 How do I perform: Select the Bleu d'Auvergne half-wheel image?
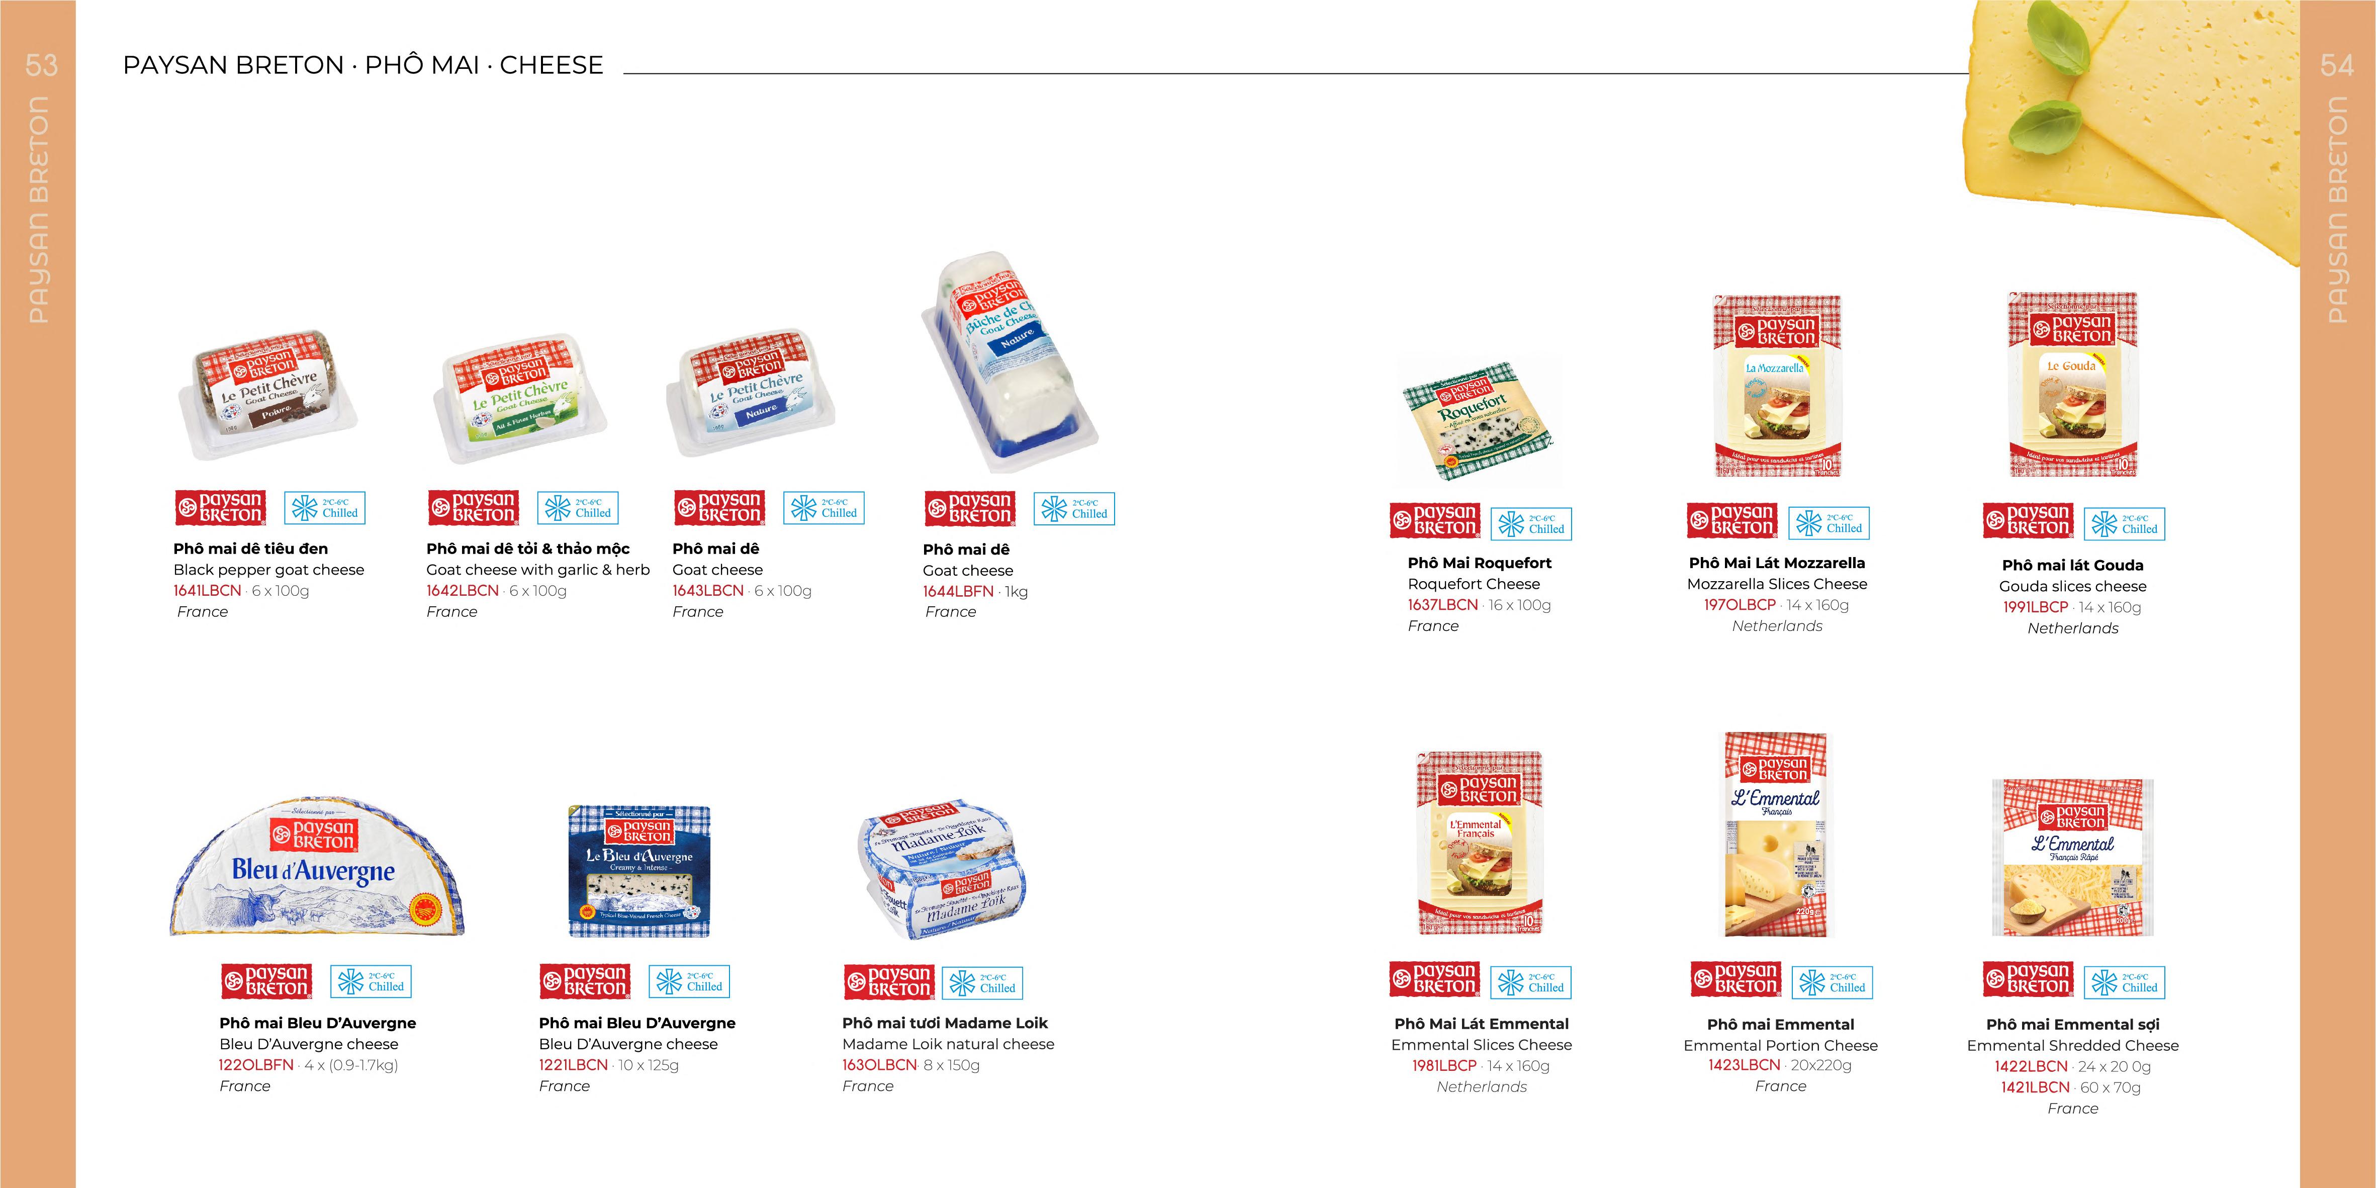coord(317,866)
